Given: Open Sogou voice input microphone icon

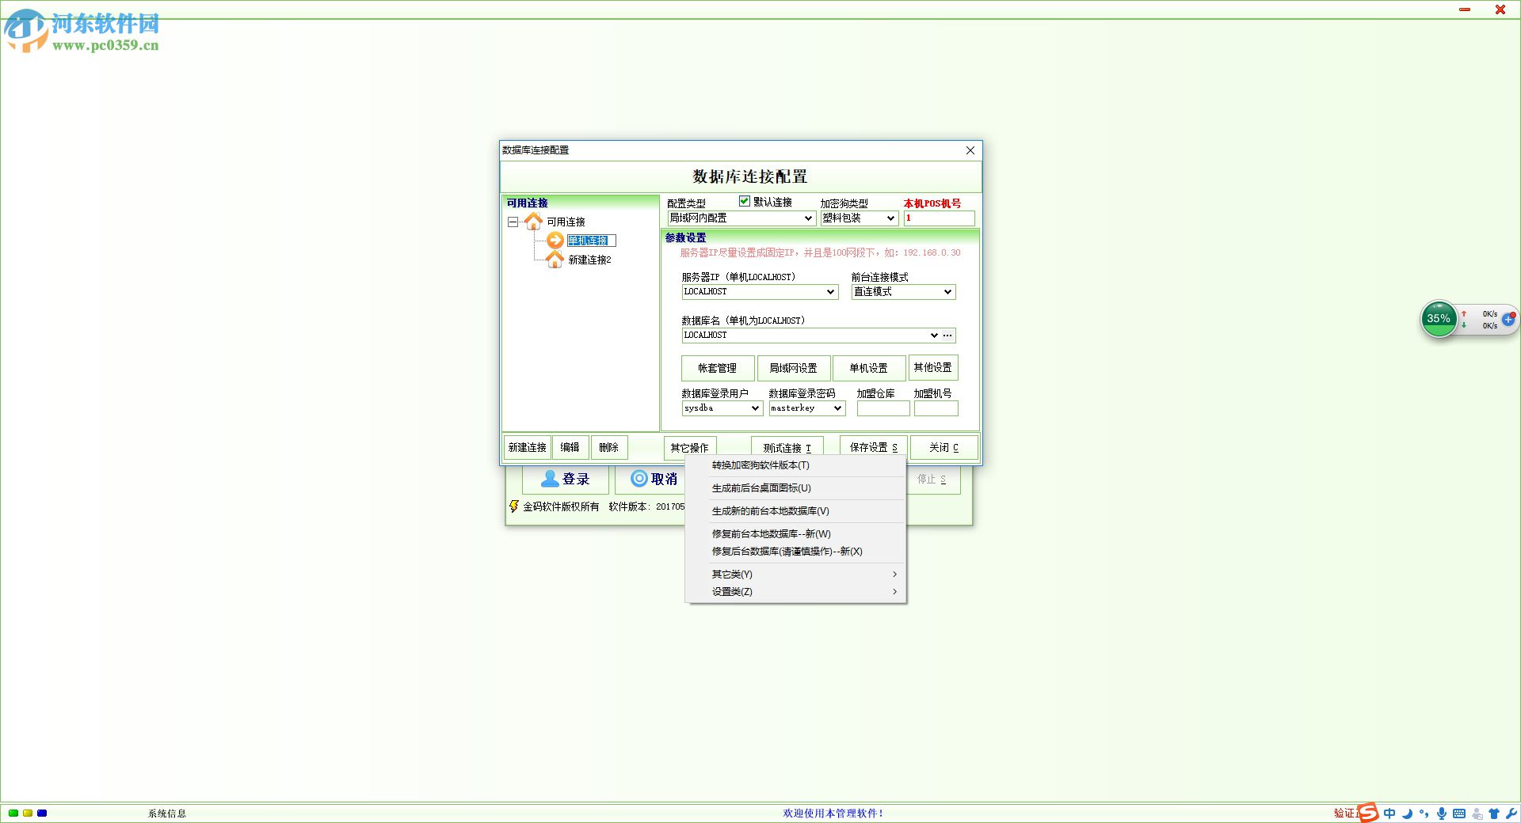Looking at the screenshot, I should 1441,813.
